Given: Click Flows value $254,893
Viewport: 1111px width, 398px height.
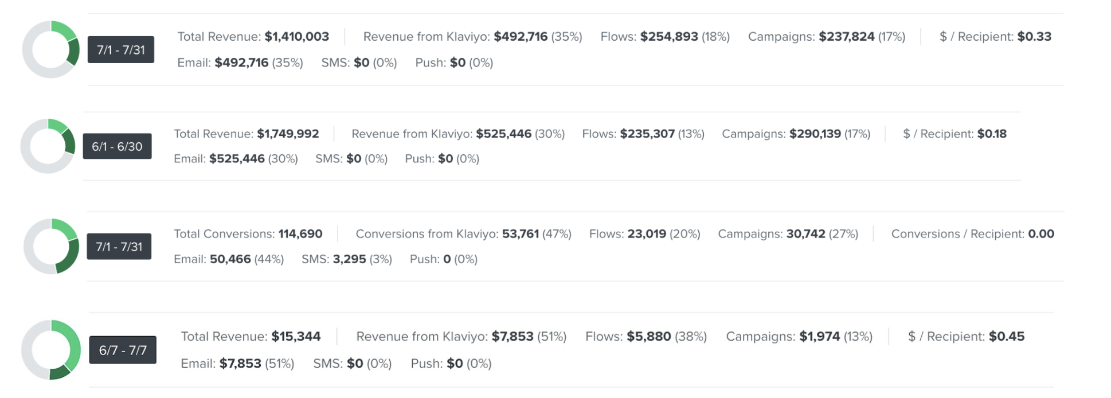Looking at the screenshot, I should pyautogui.click(x=669, y=37).
